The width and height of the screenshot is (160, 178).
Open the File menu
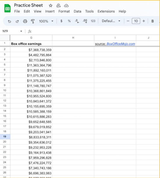click(17, 11)
